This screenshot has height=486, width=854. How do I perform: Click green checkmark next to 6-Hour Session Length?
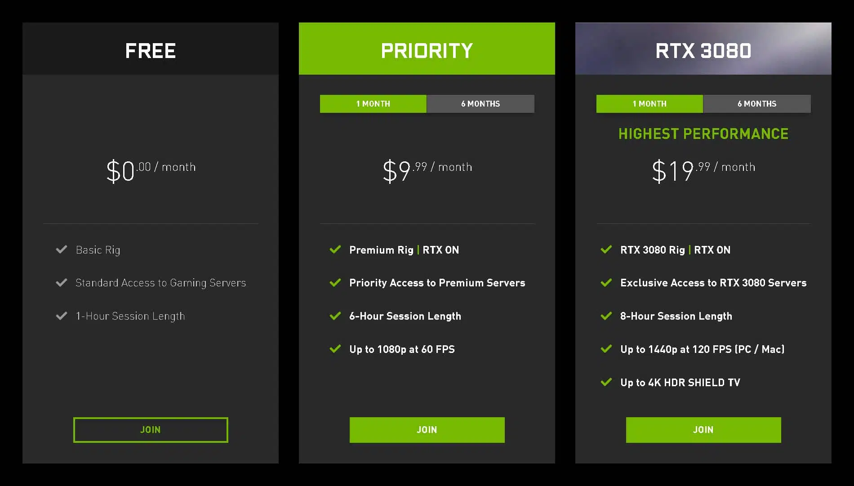335,316
